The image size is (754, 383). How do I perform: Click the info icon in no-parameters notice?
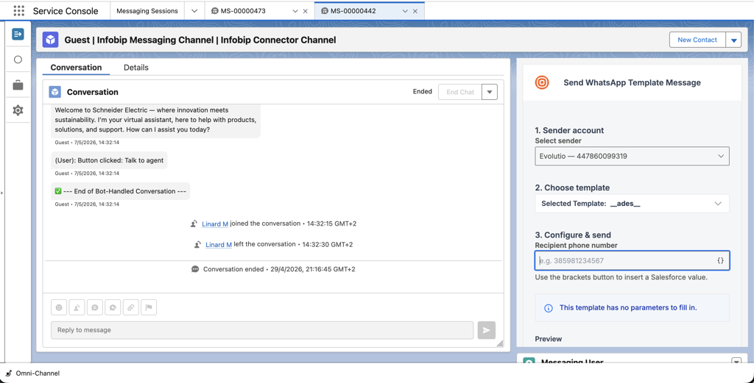point(548,308)
